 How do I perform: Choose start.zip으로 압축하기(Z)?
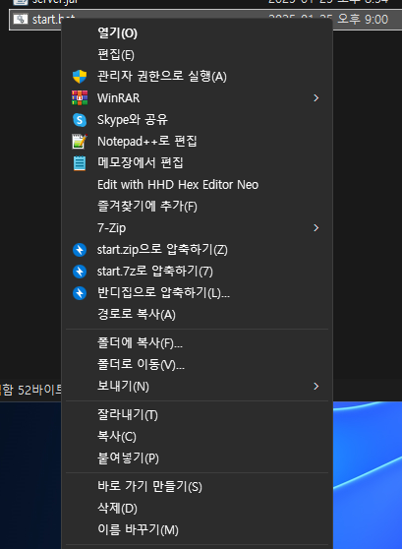point(197,250)
